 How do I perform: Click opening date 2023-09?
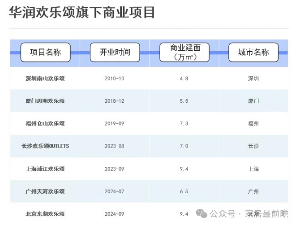[114, 169]
